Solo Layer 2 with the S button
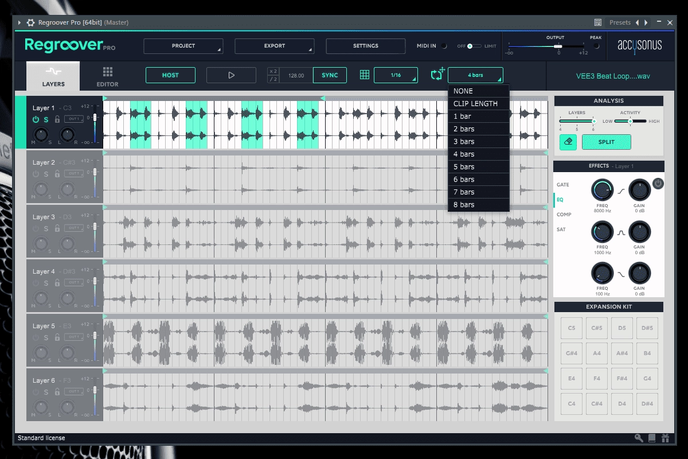688x459 pixels. 46,174
